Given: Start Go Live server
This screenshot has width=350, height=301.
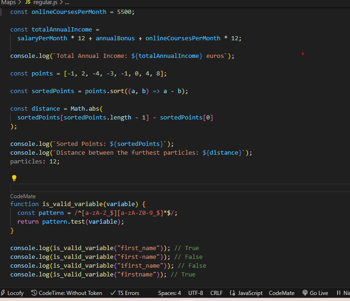Looking at the screenshot, I should [x=315, y=293].
